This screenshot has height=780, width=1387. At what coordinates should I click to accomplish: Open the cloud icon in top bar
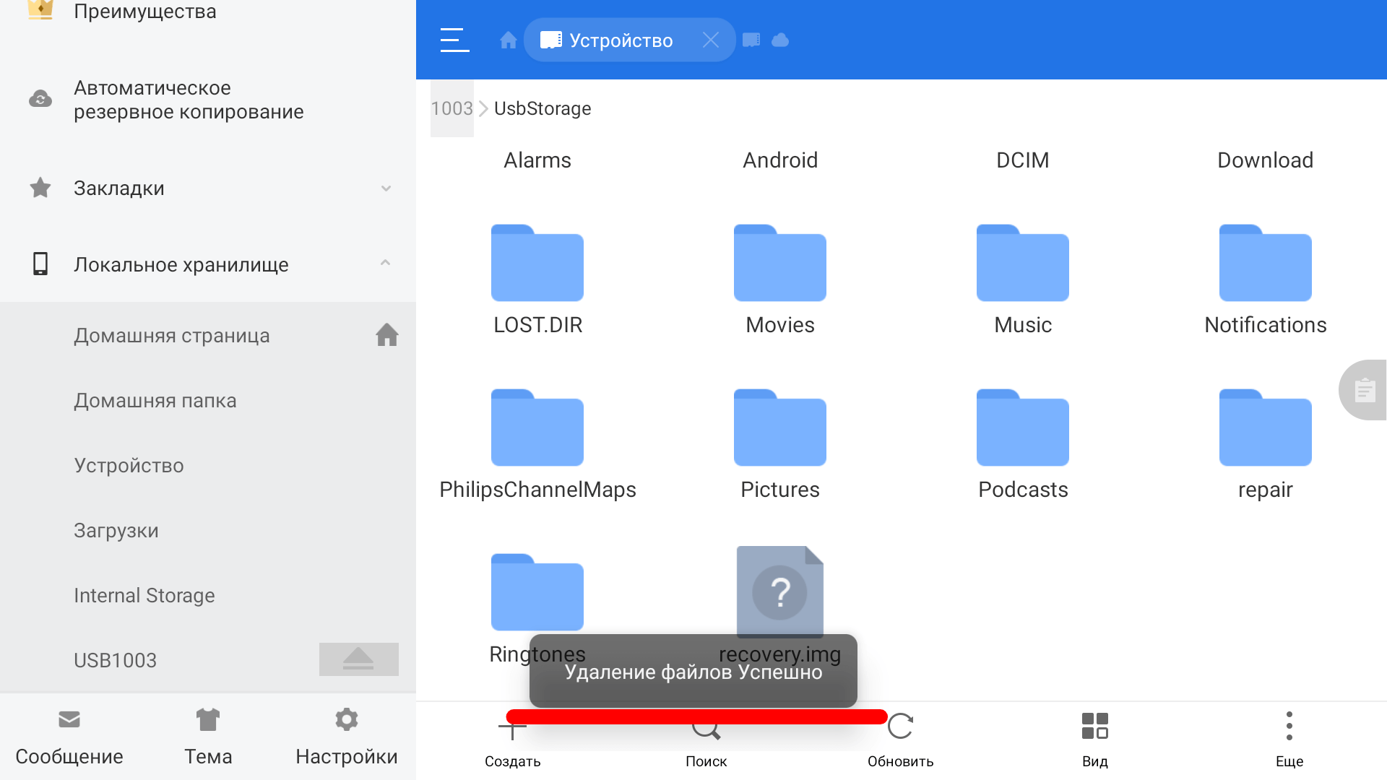[x=780, y=40]
